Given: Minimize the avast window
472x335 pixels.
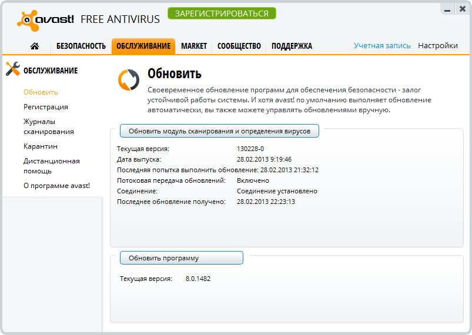Looking at the screenshot, I should (447, 9).
